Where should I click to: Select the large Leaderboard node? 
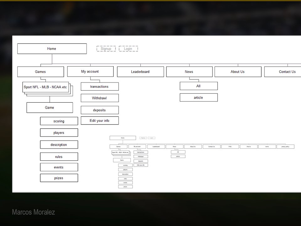pos(140,72)
